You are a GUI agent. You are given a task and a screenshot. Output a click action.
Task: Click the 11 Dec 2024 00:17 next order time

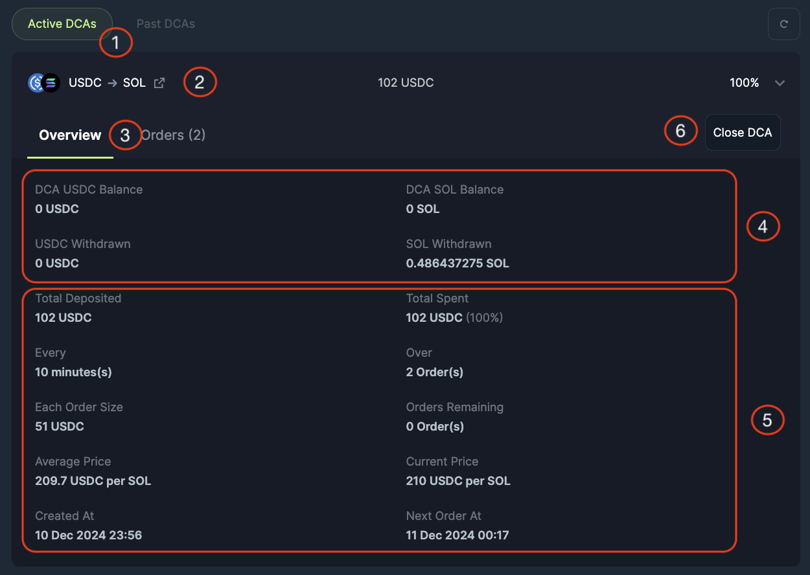(457, 536)
